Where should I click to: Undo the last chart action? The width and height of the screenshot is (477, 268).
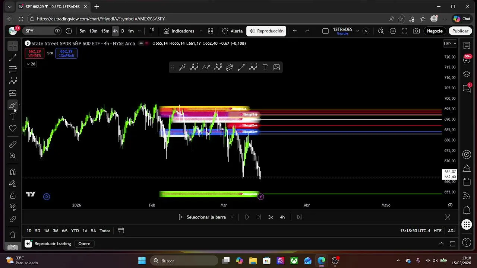point(295,31)
